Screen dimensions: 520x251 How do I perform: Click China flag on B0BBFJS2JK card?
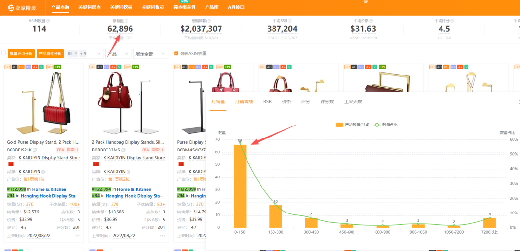tap(11, 164)
